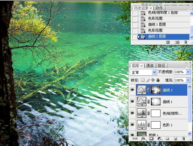193x146 pixels.
Task: Select the 色阶 1 layer mask thumbnail
Action: (x=156, y=125)
